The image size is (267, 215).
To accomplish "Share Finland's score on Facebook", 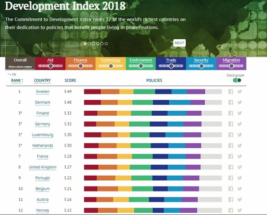I will point(230,113).
